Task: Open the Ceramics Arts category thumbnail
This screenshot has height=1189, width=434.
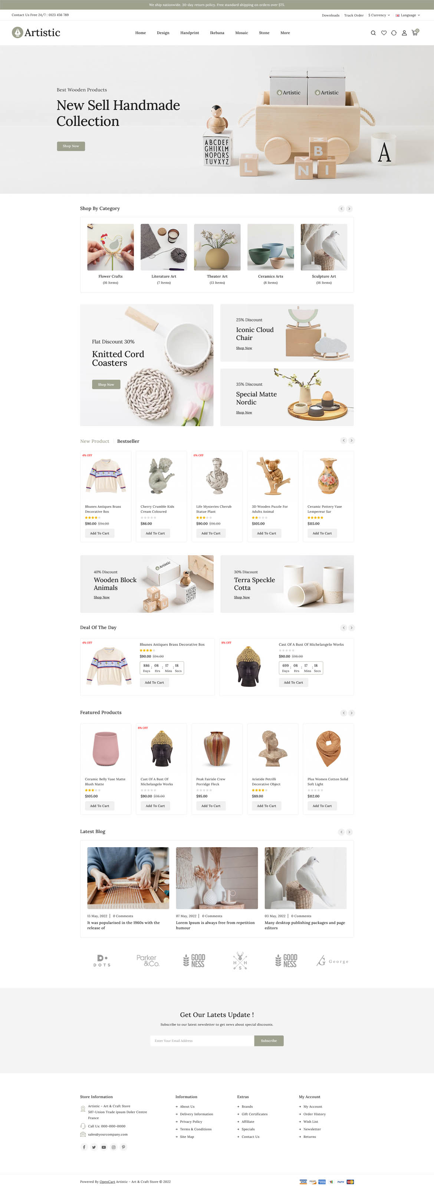Action: click(x=270, y=247)
